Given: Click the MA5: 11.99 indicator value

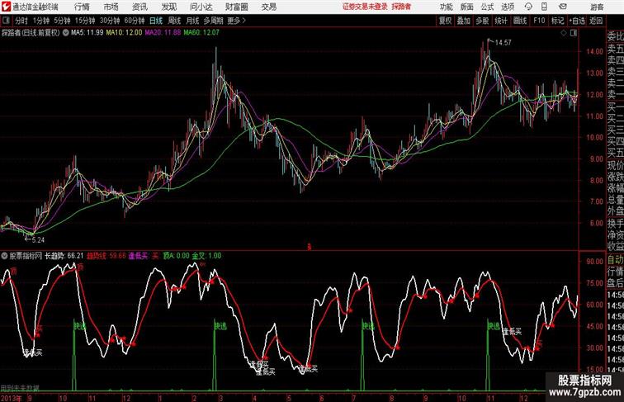Looking at the screenshot, I should tap(87, 33).
